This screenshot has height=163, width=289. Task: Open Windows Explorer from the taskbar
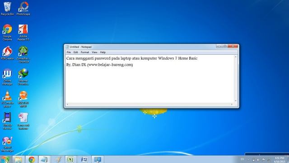click(x=18, y=159)
